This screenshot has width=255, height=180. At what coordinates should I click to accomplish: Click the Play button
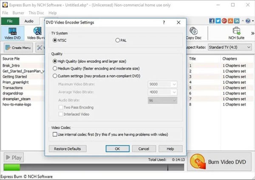(x=14, y=157)
